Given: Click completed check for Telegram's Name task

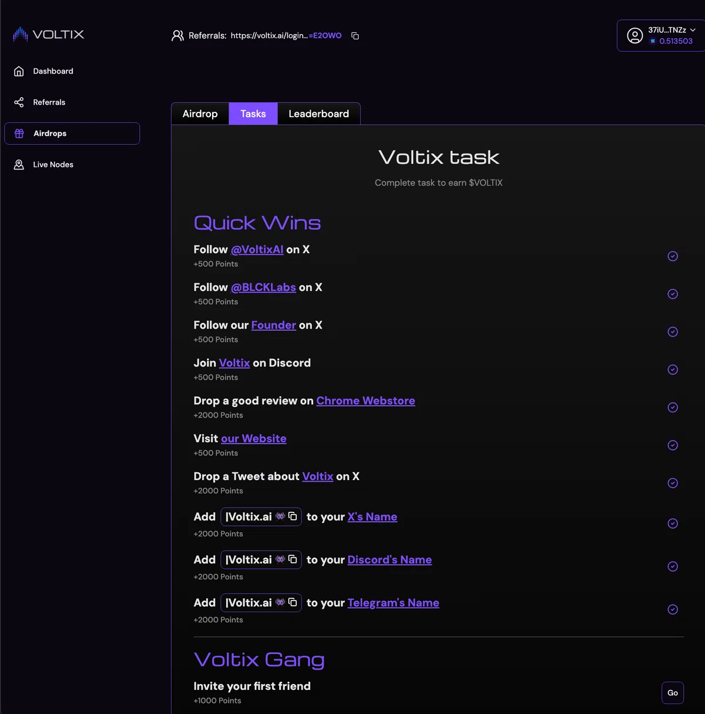Looking at the screenshot, I should [673, 609].
